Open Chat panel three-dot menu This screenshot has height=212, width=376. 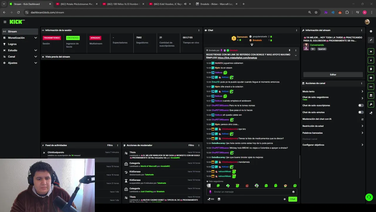296,30
